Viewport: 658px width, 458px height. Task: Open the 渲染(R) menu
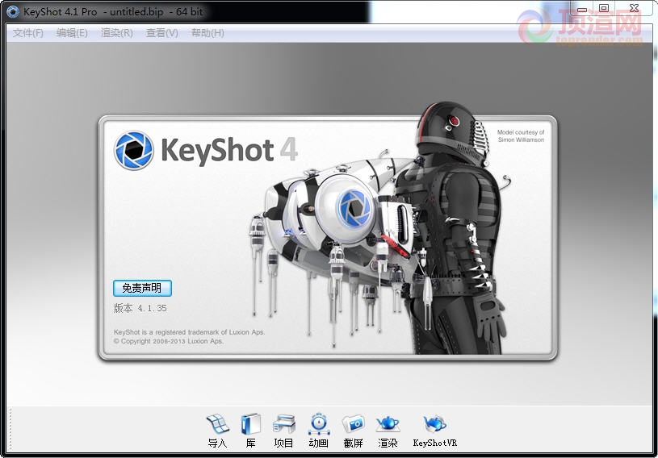pyautogui.click(x=116, y=33)
